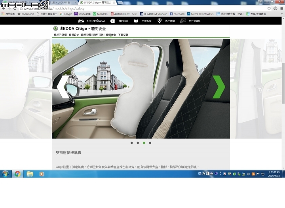The height and width of the screenshot is (208, 285).
Task: Click the airbag carousel image
Action: coord(141,89)
